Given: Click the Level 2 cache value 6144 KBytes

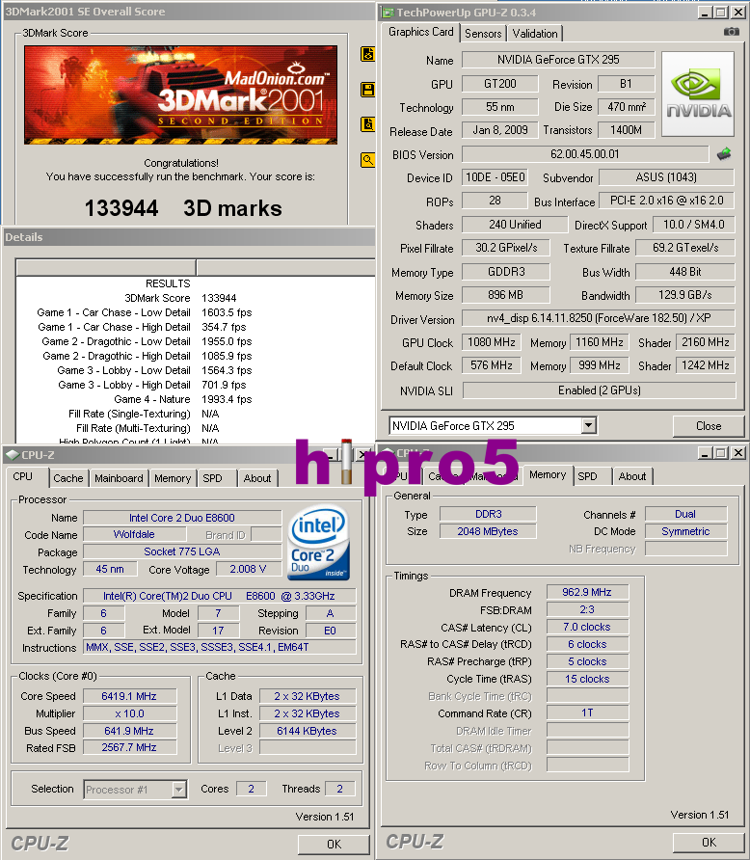Looking at the screenshot, I should (307, 731).
